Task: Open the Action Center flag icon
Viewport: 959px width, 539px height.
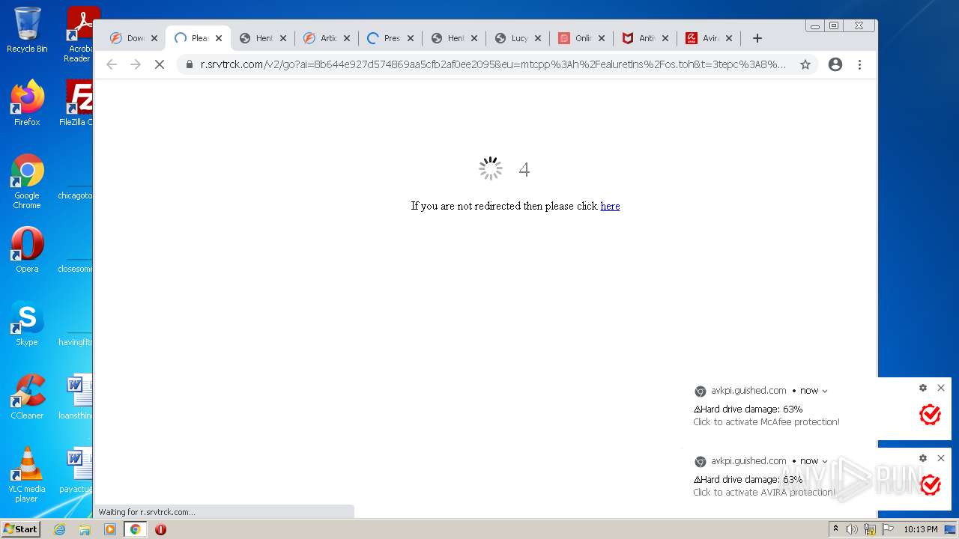Action: (x=888, y=529)
